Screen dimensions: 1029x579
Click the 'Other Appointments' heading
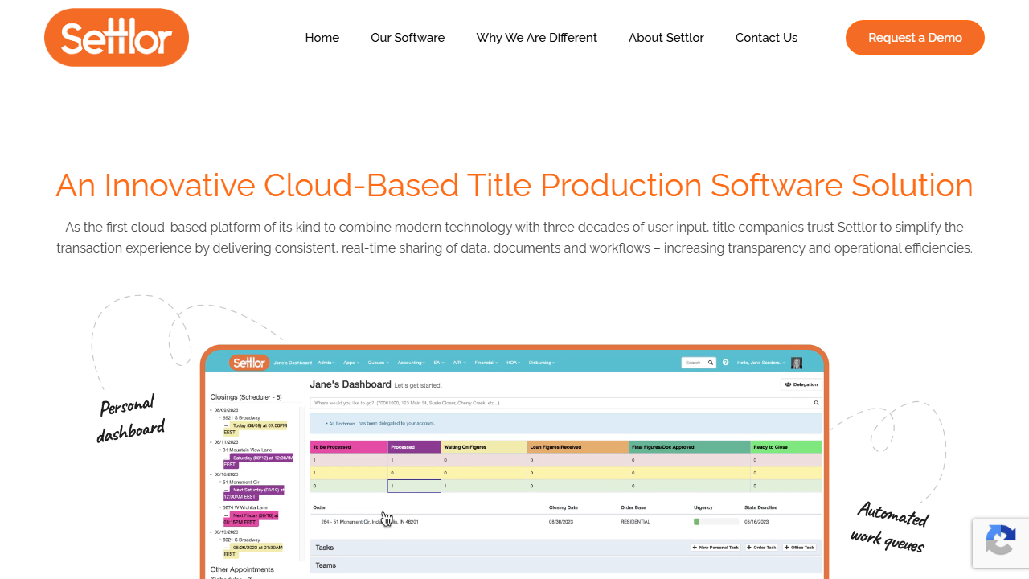tap(242, 569)
